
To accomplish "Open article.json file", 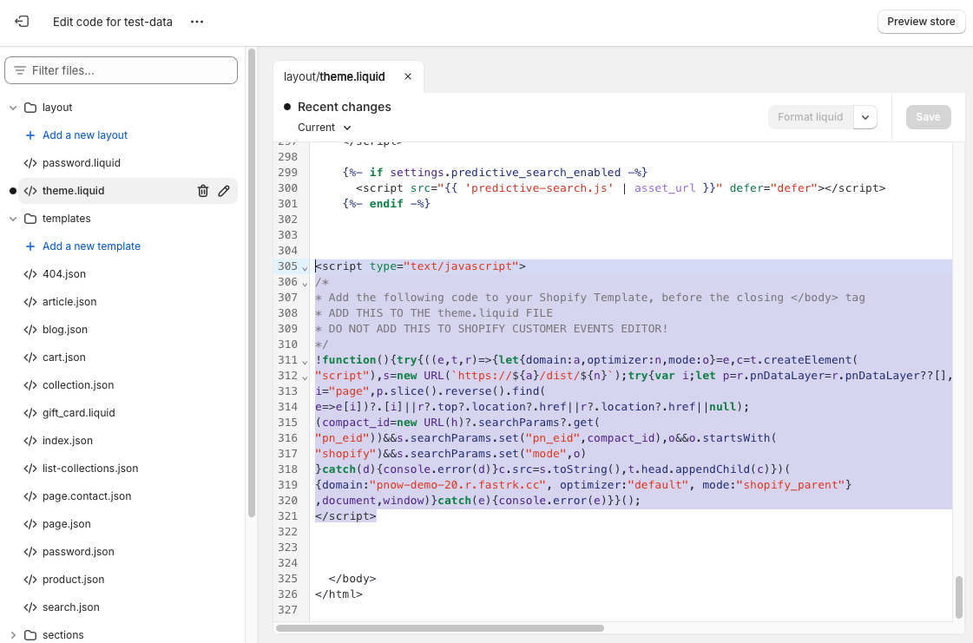I will (69, 302).
